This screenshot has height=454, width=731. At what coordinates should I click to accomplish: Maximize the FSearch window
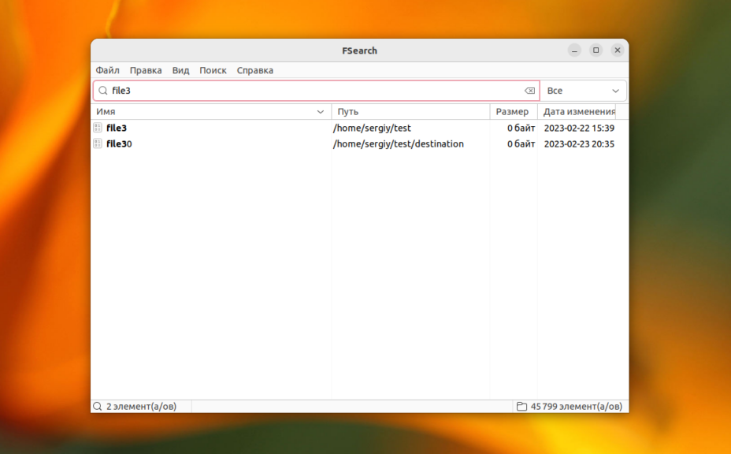tap(596, 50)
